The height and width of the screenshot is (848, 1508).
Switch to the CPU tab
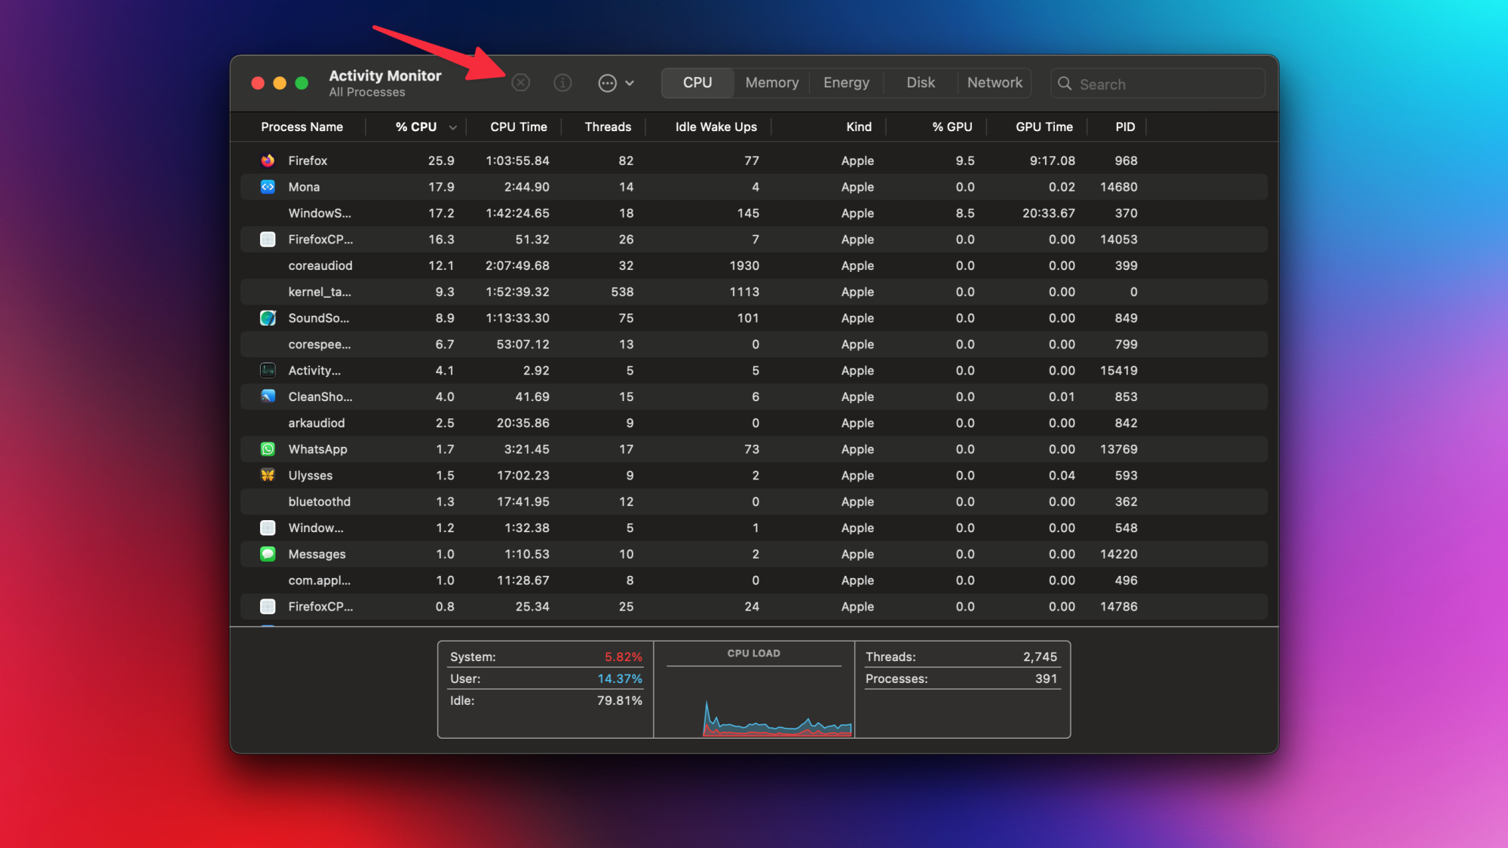pyautogui.click(x=697, y=83)
